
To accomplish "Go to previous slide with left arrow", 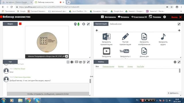I will tap(97, 30).
